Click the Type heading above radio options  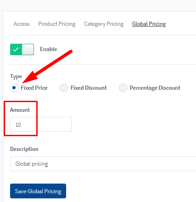[x=16, y=76]
